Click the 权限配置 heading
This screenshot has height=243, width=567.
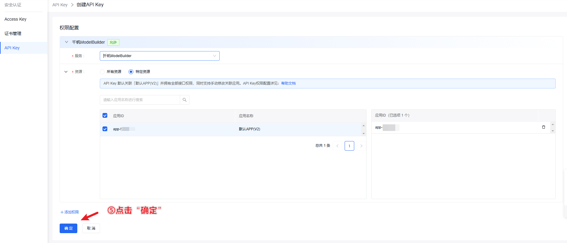(x=69, y=28)
